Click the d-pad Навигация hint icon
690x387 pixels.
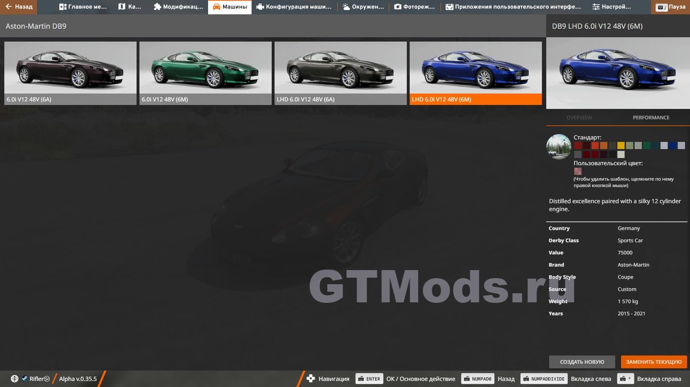[x=311, y=379]
